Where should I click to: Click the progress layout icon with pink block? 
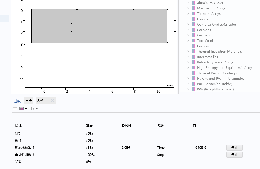[x=21, y=109]
